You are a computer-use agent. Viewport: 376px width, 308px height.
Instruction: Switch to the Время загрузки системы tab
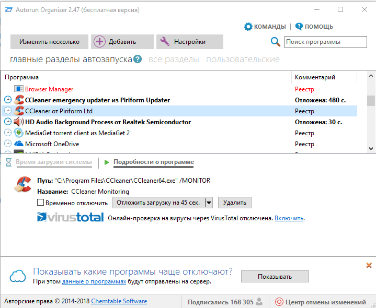point(54,162)
